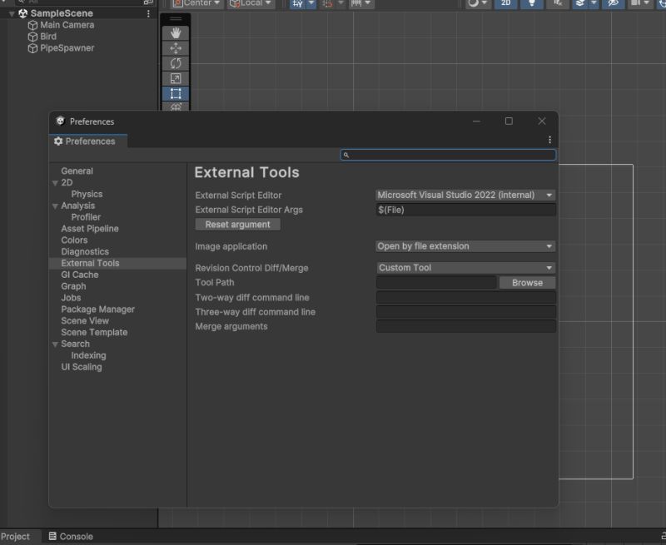Click the Console tab's list icon

(52, 536)
